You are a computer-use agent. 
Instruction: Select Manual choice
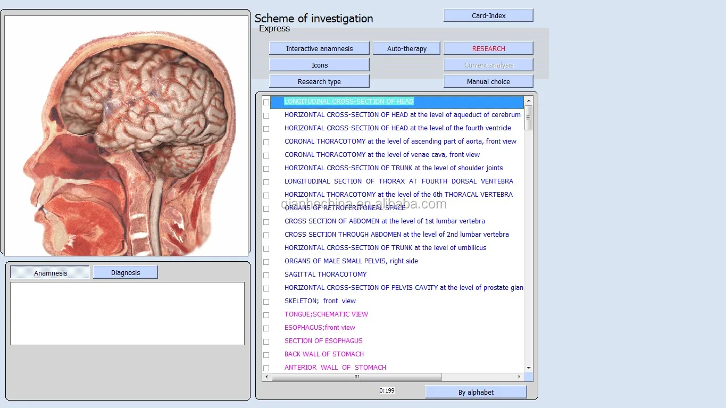(x=488, y=81)
